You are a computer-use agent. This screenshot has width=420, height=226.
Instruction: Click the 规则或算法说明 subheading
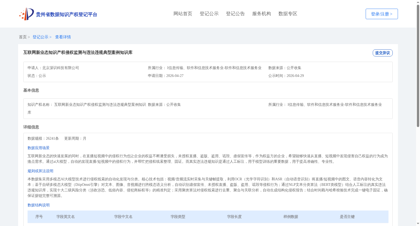click(40, 171)
